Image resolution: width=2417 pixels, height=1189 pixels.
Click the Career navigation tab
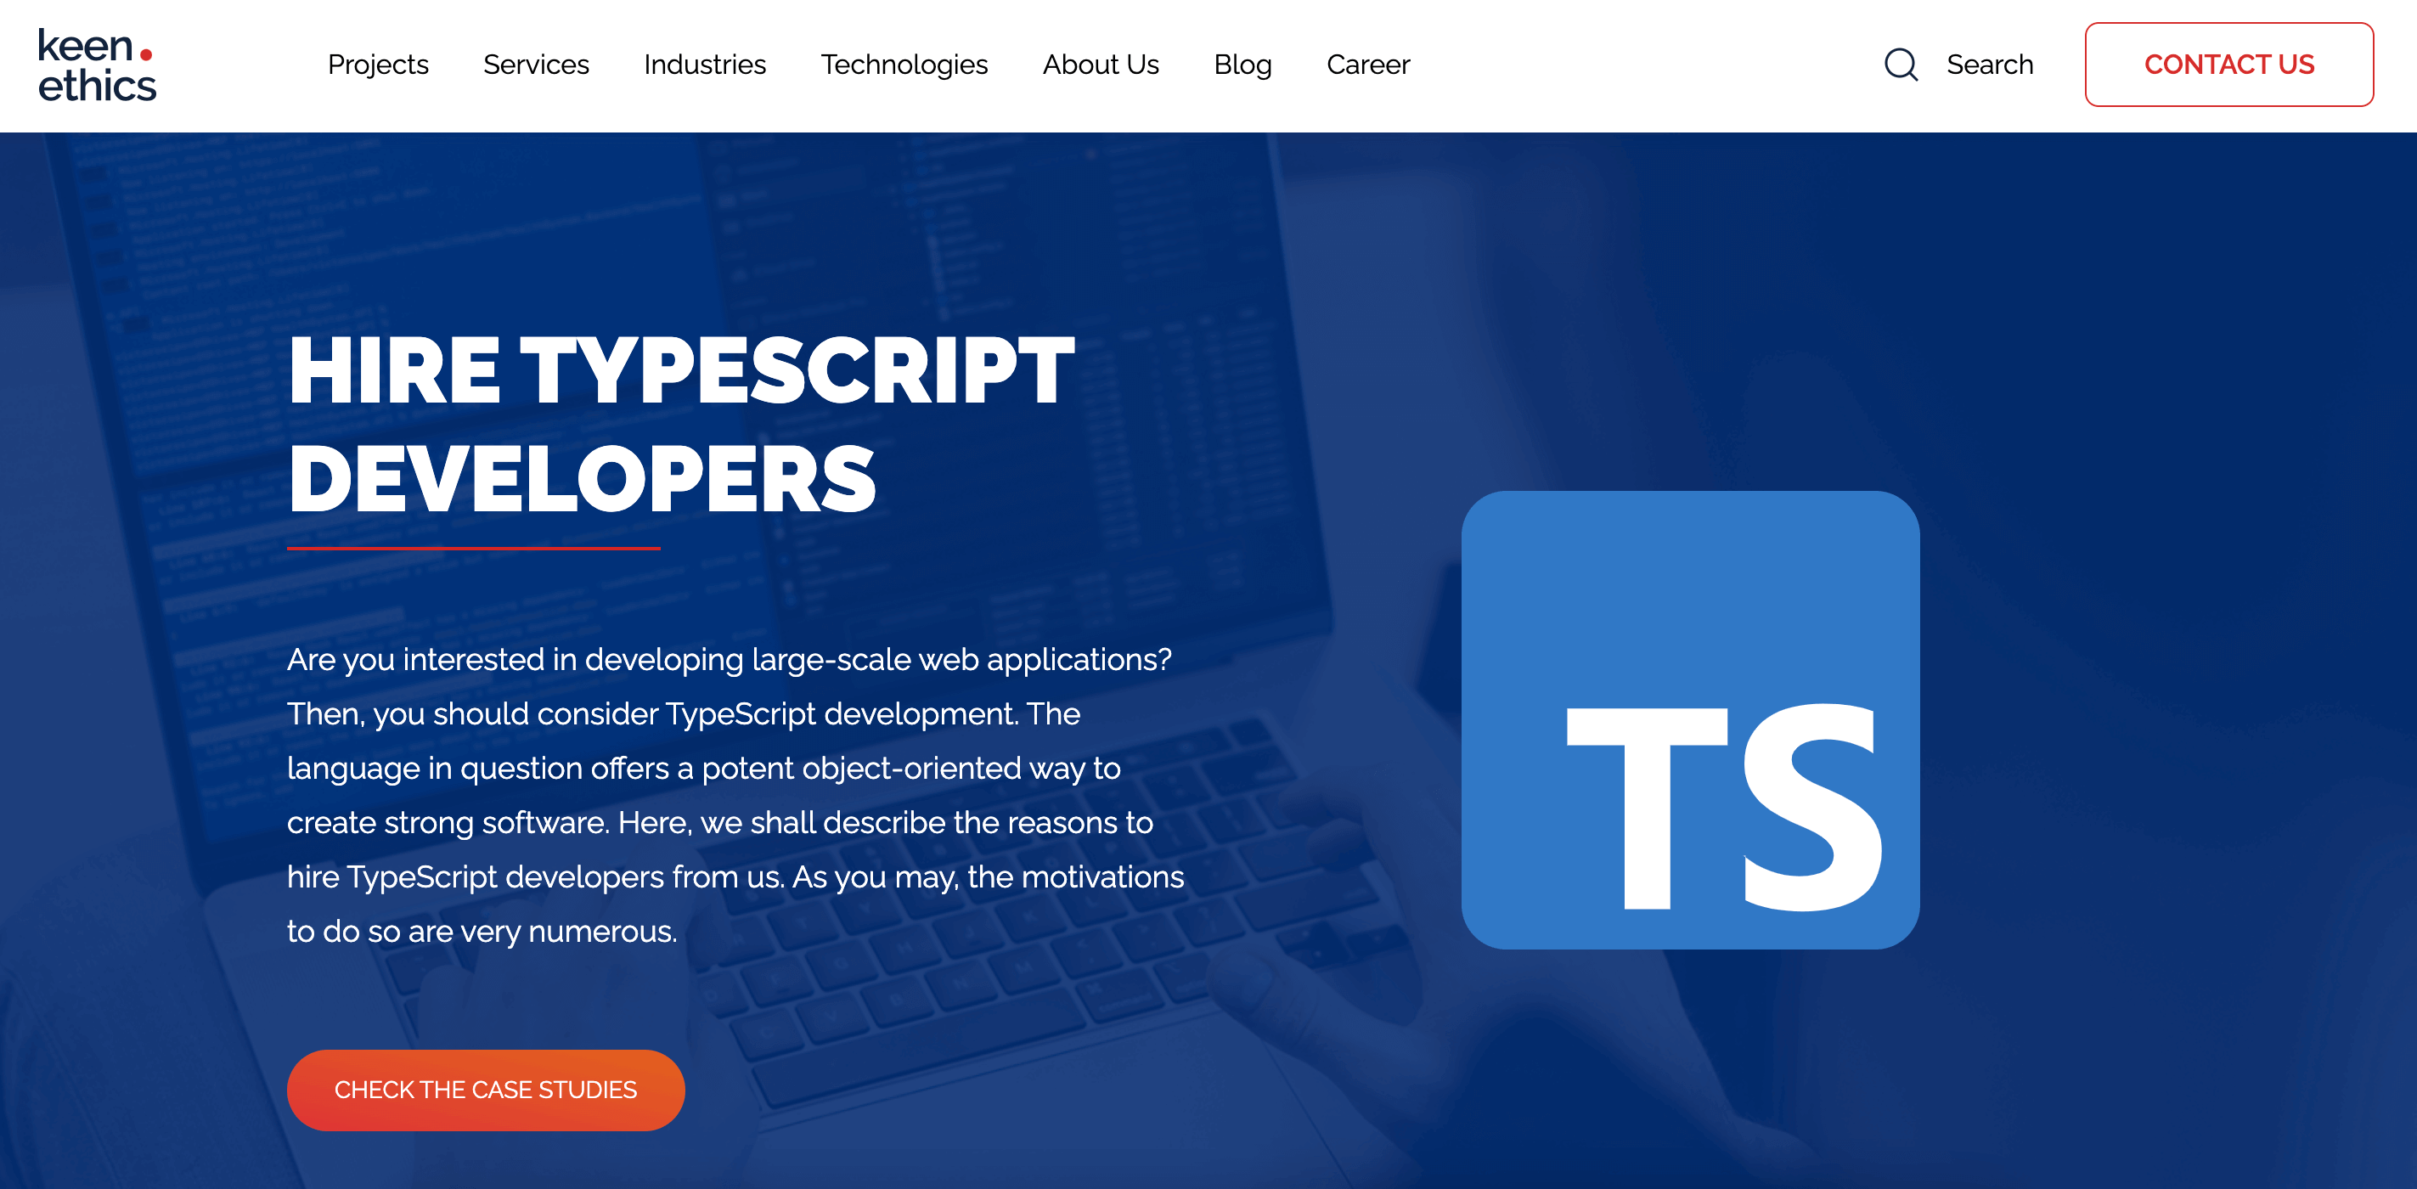pyautogui.click(x=1367, y=65)
